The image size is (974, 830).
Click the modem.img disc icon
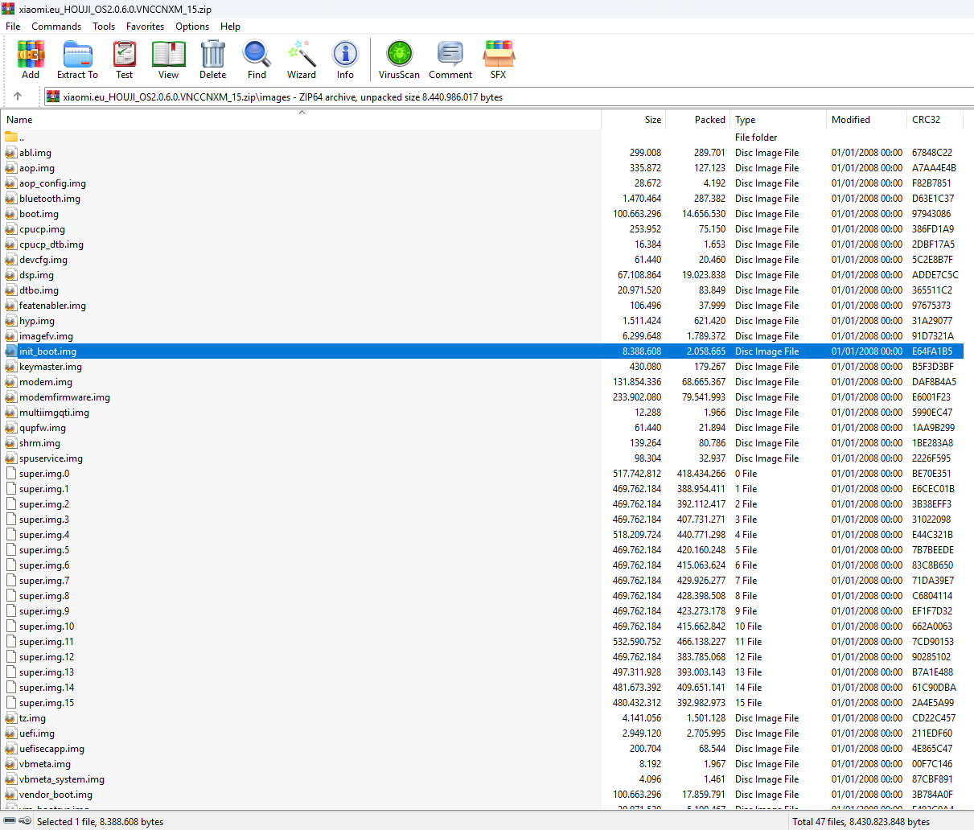tap(11, 382)
